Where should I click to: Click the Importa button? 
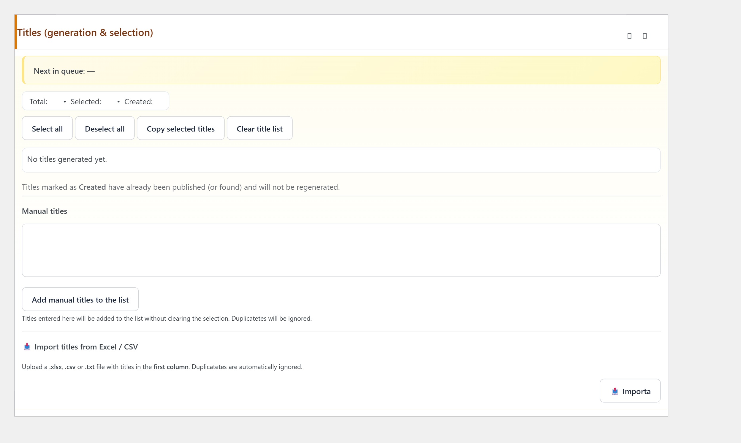coord(630,391)
